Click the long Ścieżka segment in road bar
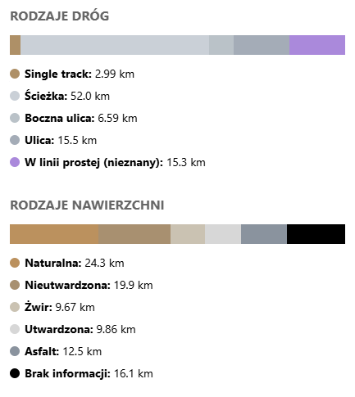 pyautogui.click(x=115, y=45)
